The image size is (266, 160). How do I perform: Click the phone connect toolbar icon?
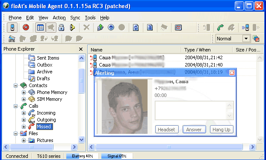(12, 27)
